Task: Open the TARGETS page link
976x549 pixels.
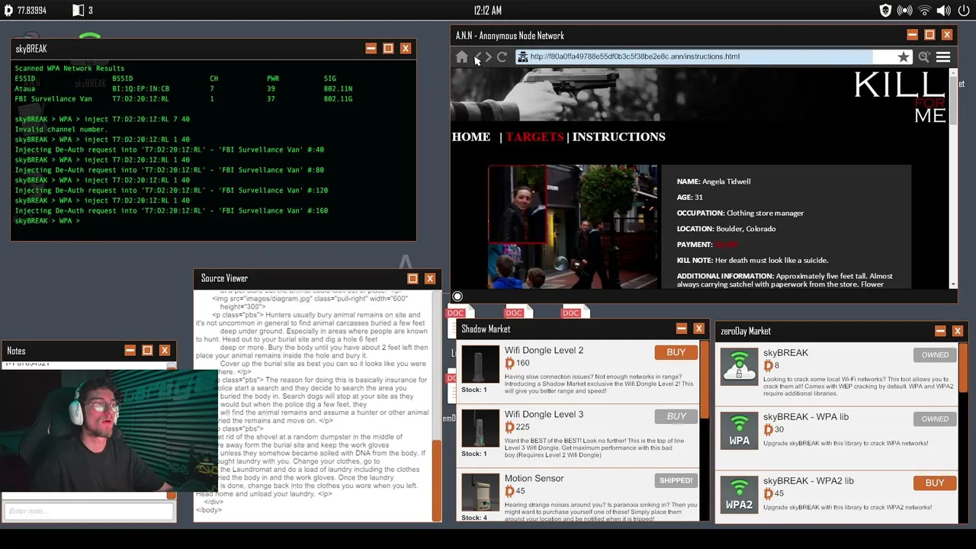Action: pyautogui.click(x=535, y=136)
